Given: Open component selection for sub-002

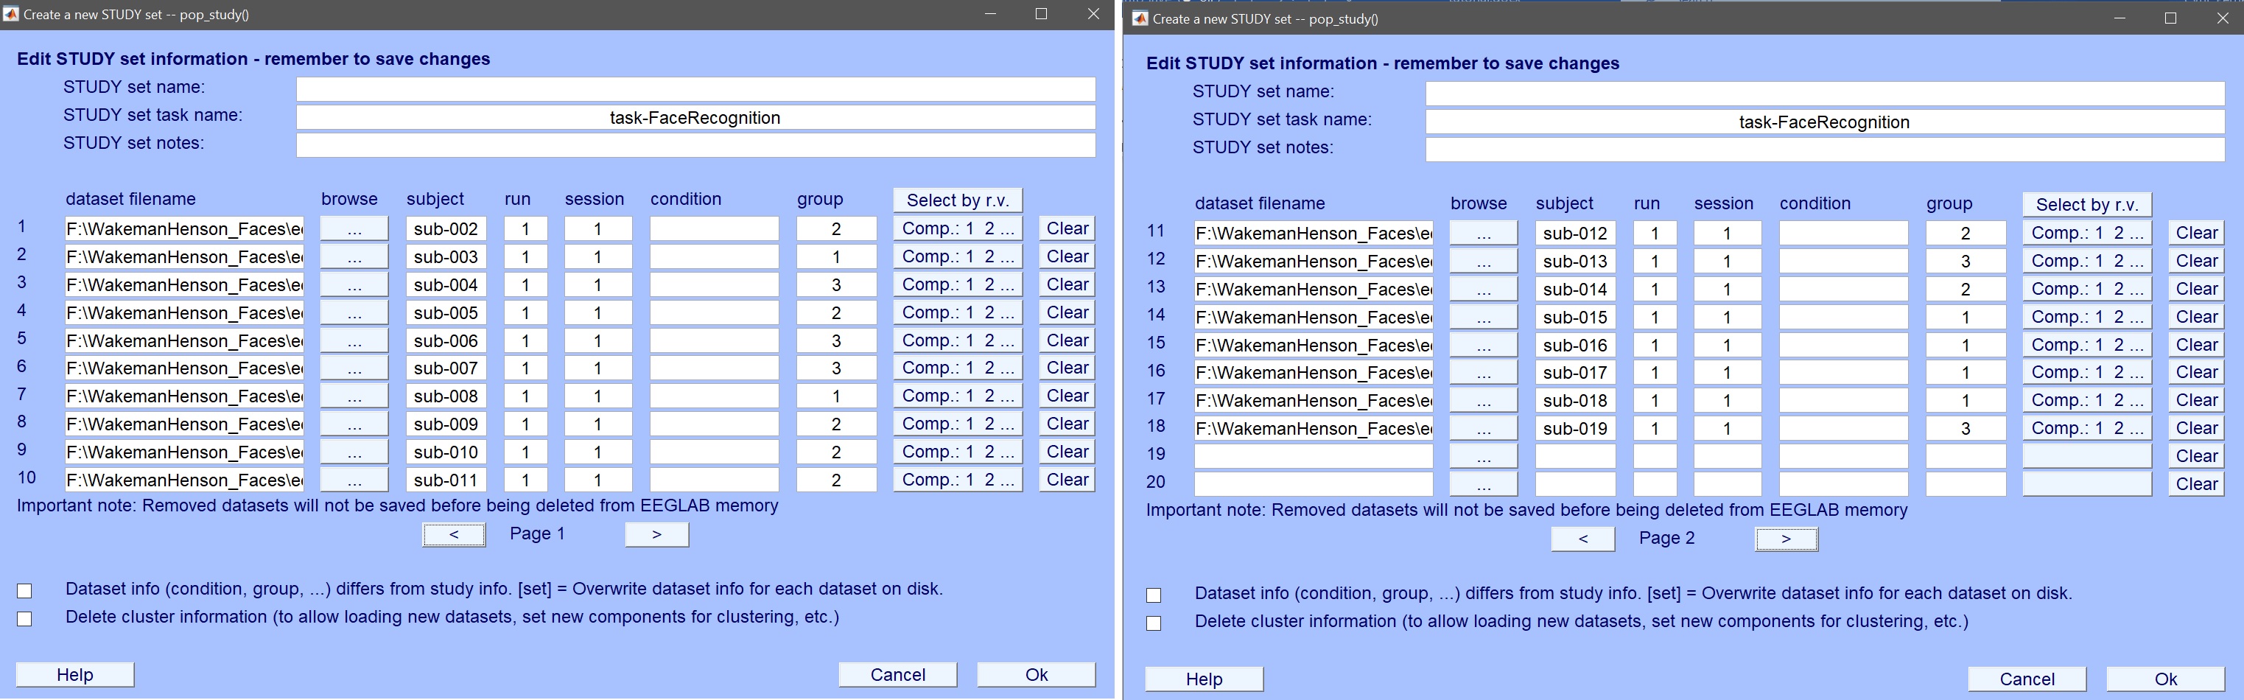Looking at the screenshot, I should [x=958, y=228].
